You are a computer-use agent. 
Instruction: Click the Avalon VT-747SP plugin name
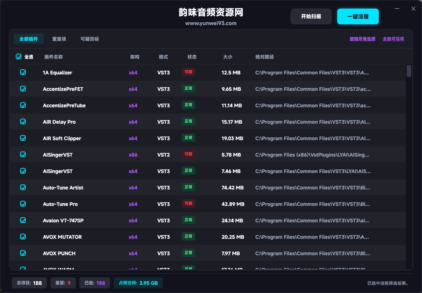pos(63,220)
